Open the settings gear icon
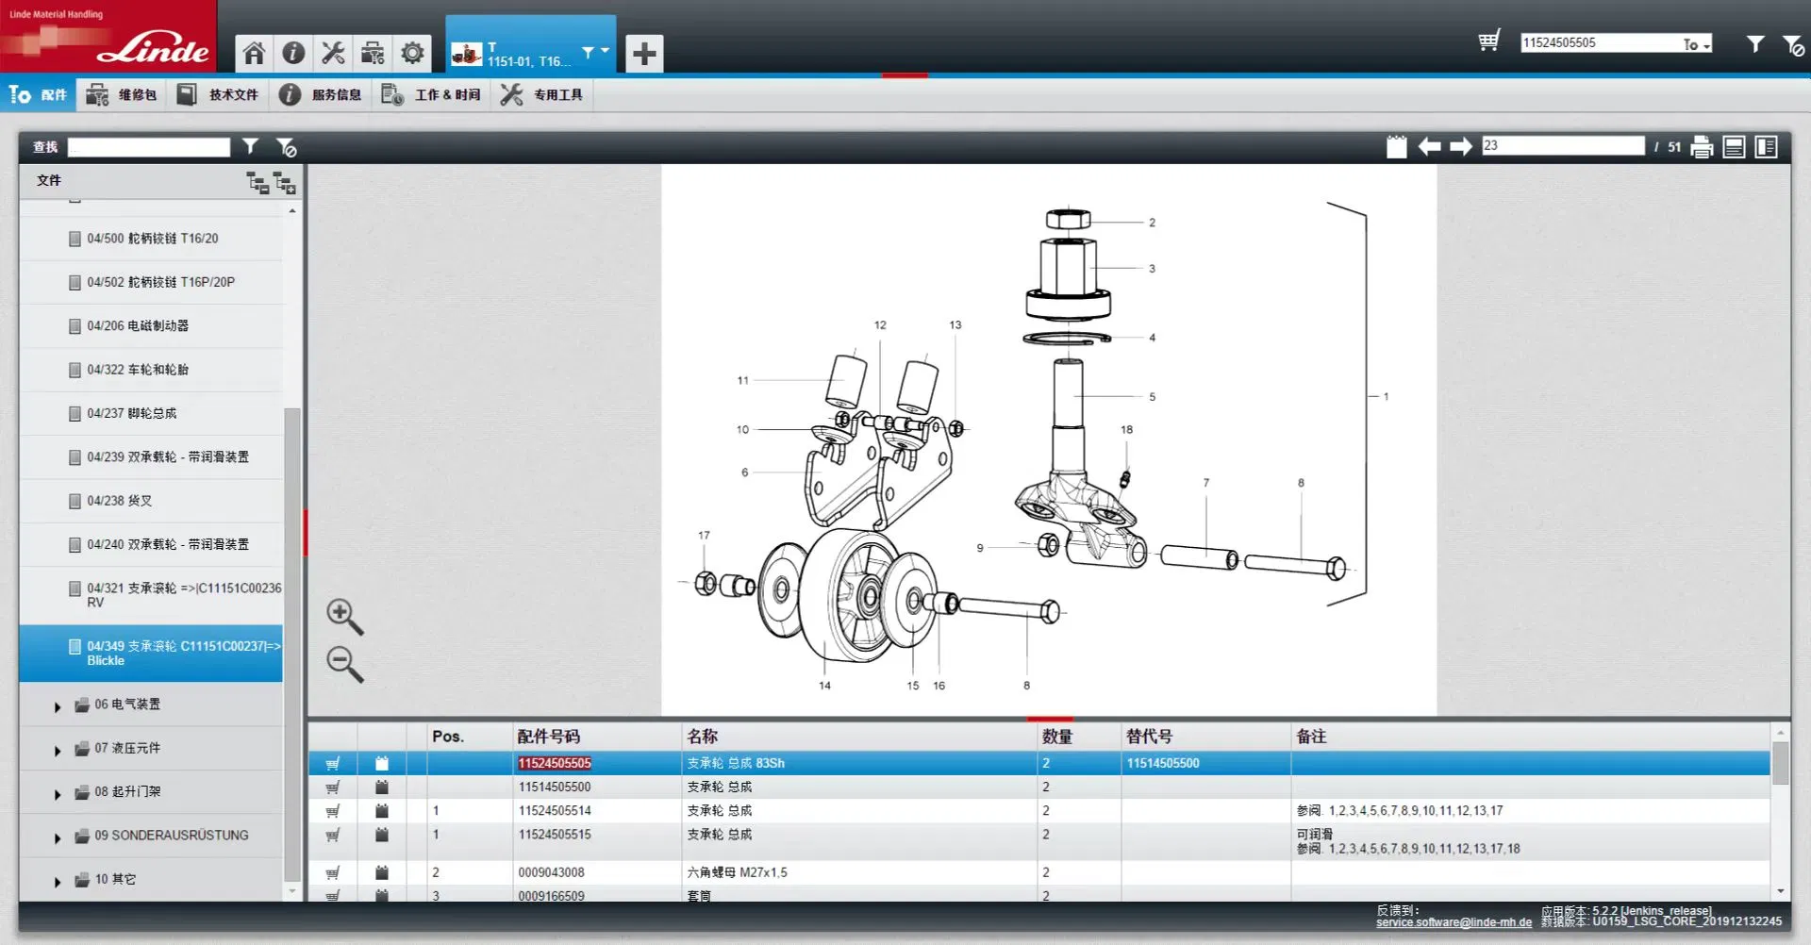Screen dimensions: 1811x945 click(412, 54)
